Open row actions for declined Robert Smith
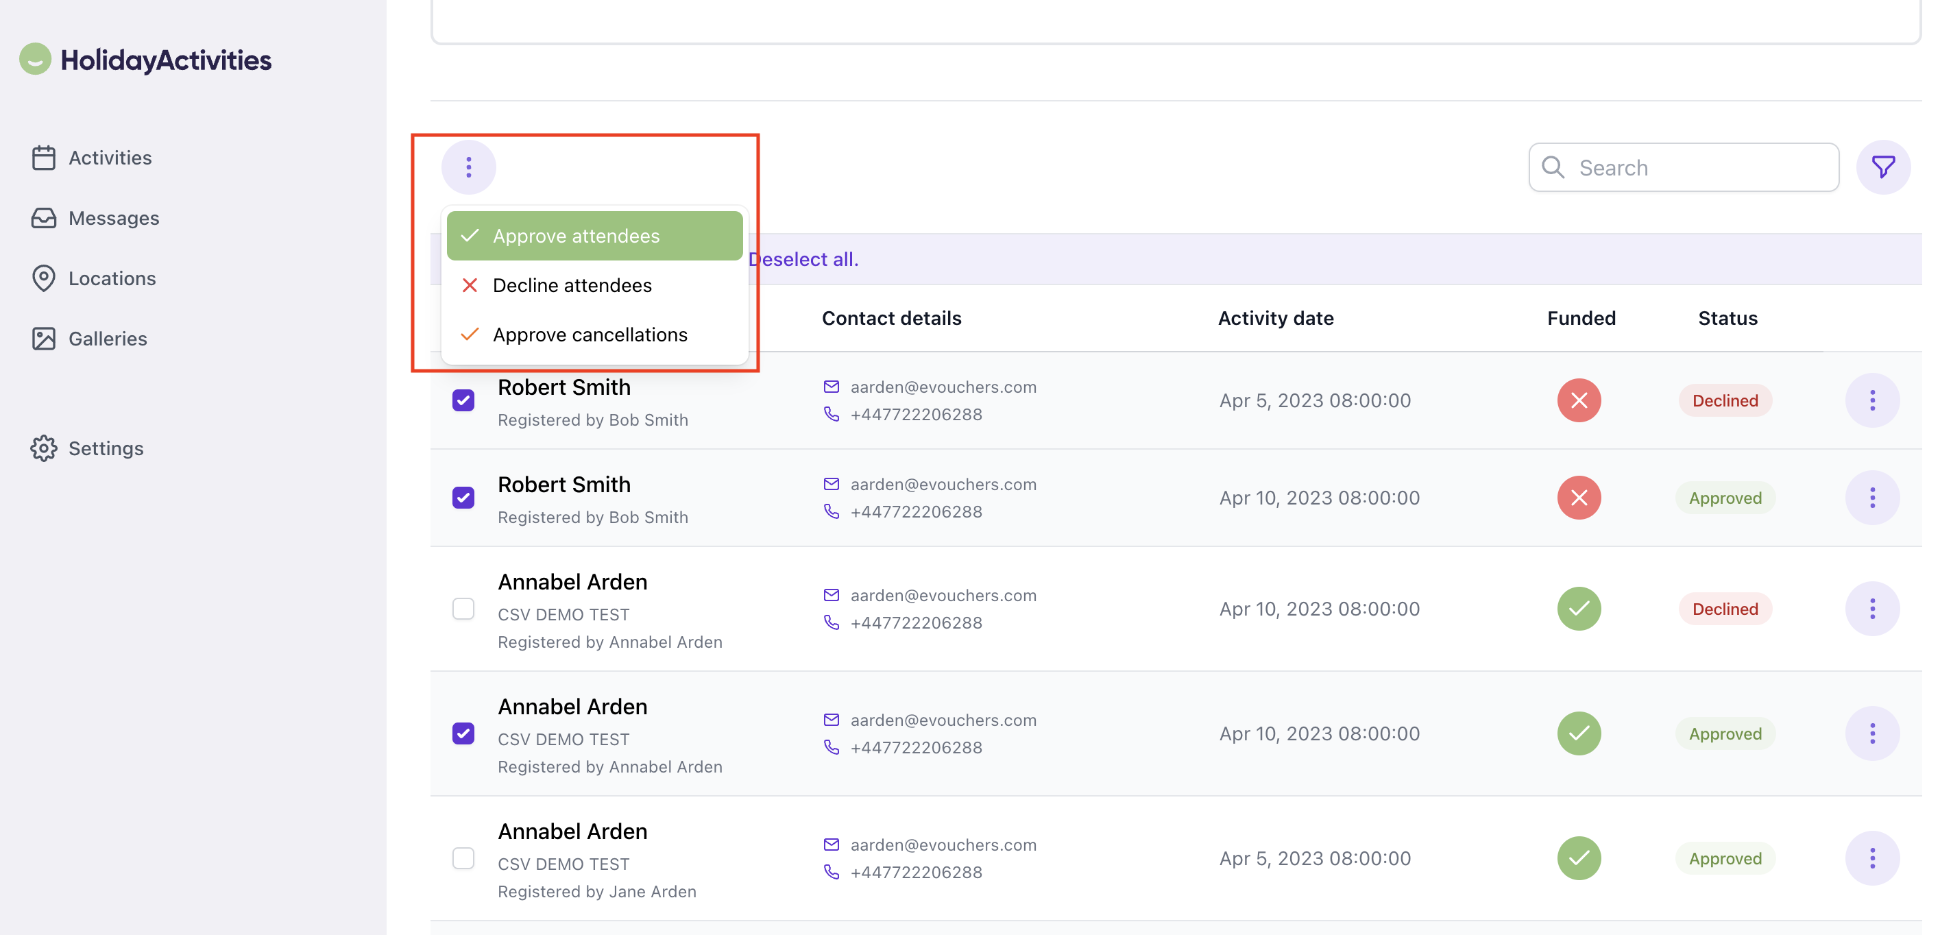Viewport: 1940px width, 935px height. 1871,400
